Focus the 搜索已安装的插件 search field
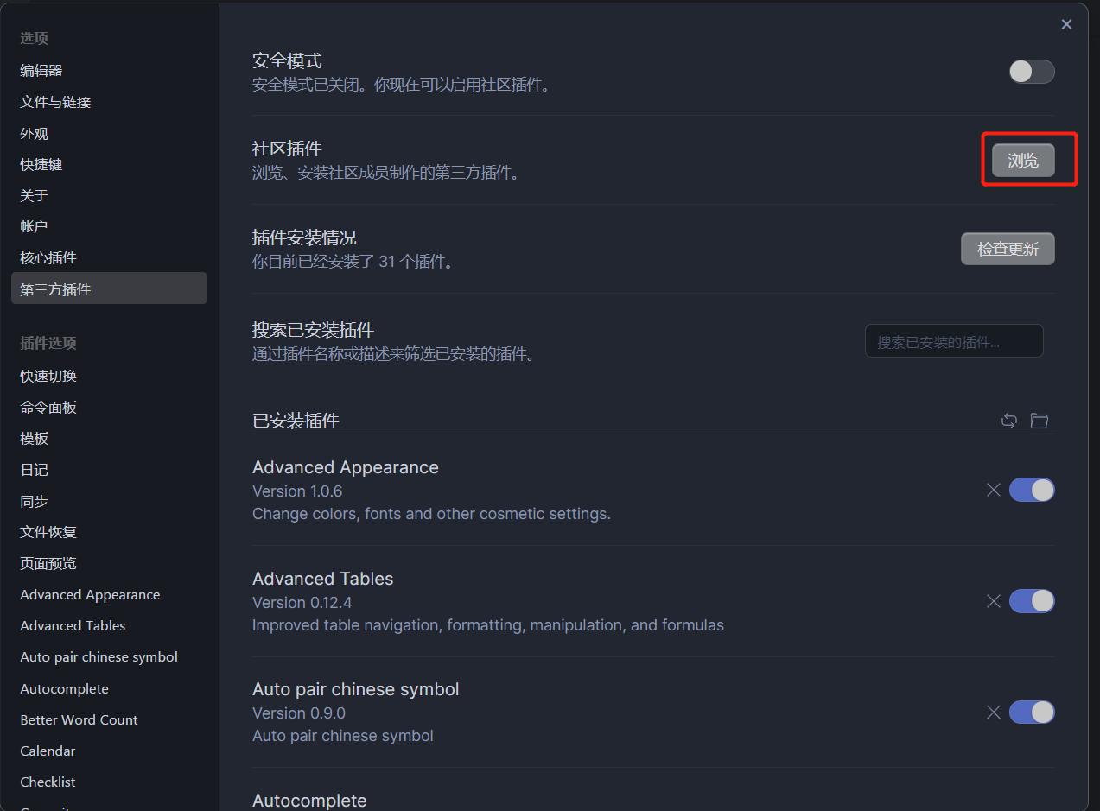 coord(954,341)
